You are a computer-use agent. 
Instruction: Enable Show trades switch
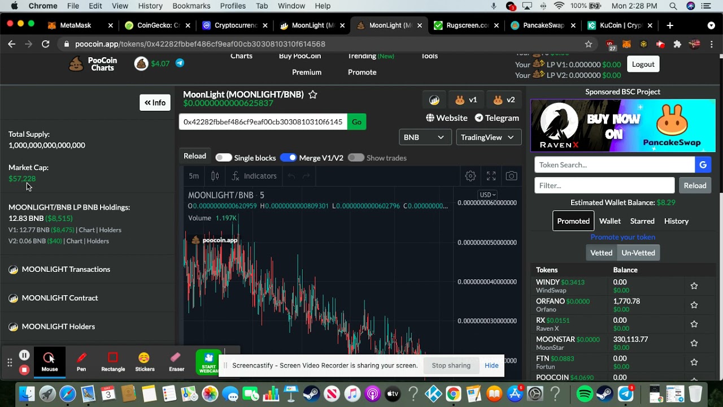356,158
